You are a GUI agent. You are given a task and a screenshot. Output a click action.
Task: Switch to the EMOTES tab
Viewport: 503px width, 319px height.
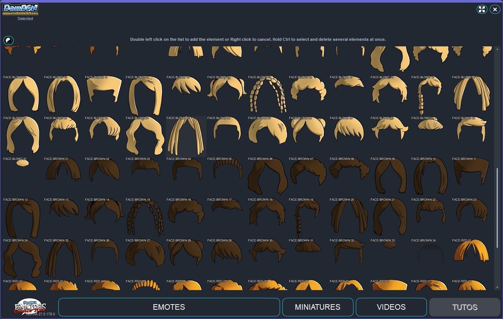[169, 307]
